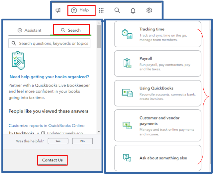Select Ask about something else card
Viewport: 214px width, 174px height.
[158, 158]
